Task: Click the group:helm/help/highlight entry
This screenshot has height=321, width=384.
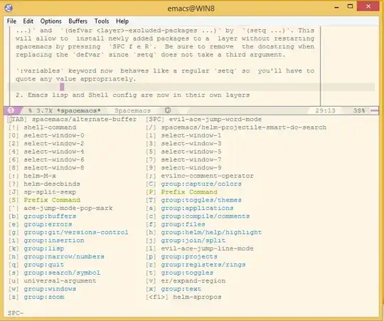Action: pos(211,233)
